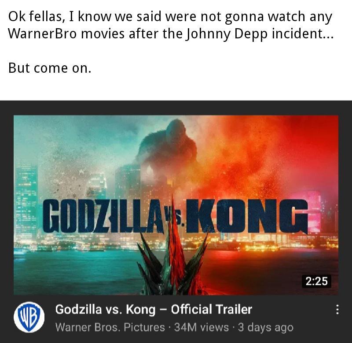The image size is (352, 343).
Task: Click the large KONG word in thumbnail
Action: [x=247, y=216]
